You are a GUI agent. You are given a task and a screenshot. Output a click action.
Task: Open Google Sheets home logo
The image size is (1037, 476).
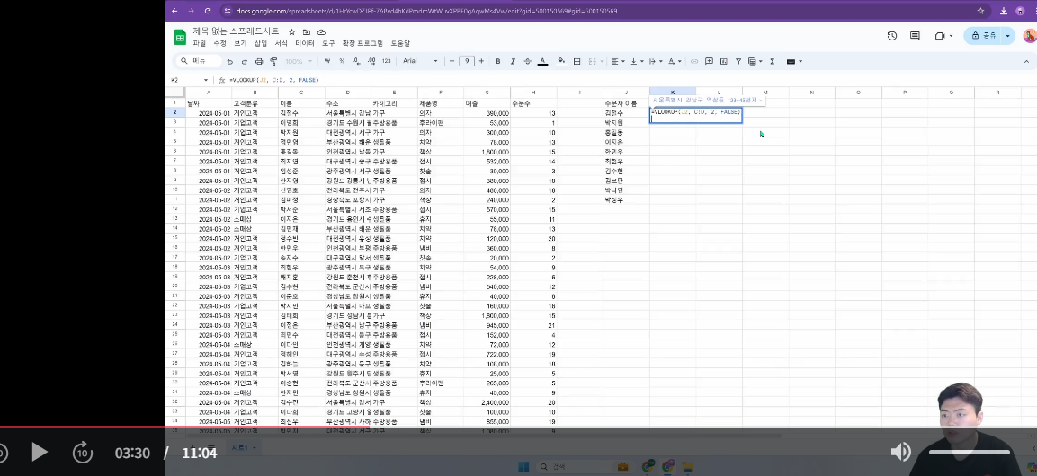[x=180, y=37]
